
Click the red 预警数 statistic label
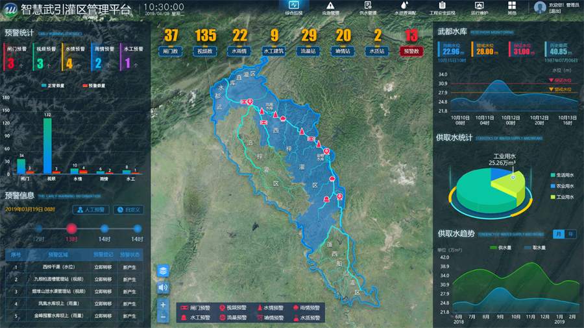(411, 51)
